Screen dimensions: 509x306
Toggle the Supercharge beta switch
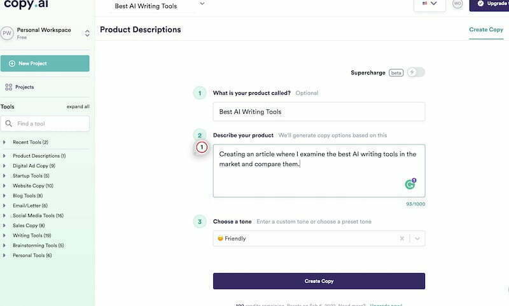416,73
